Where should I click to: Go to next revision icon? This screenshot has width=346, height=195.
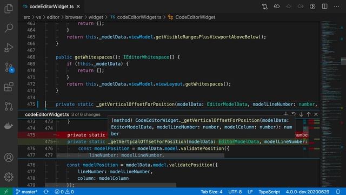(301, 6)
